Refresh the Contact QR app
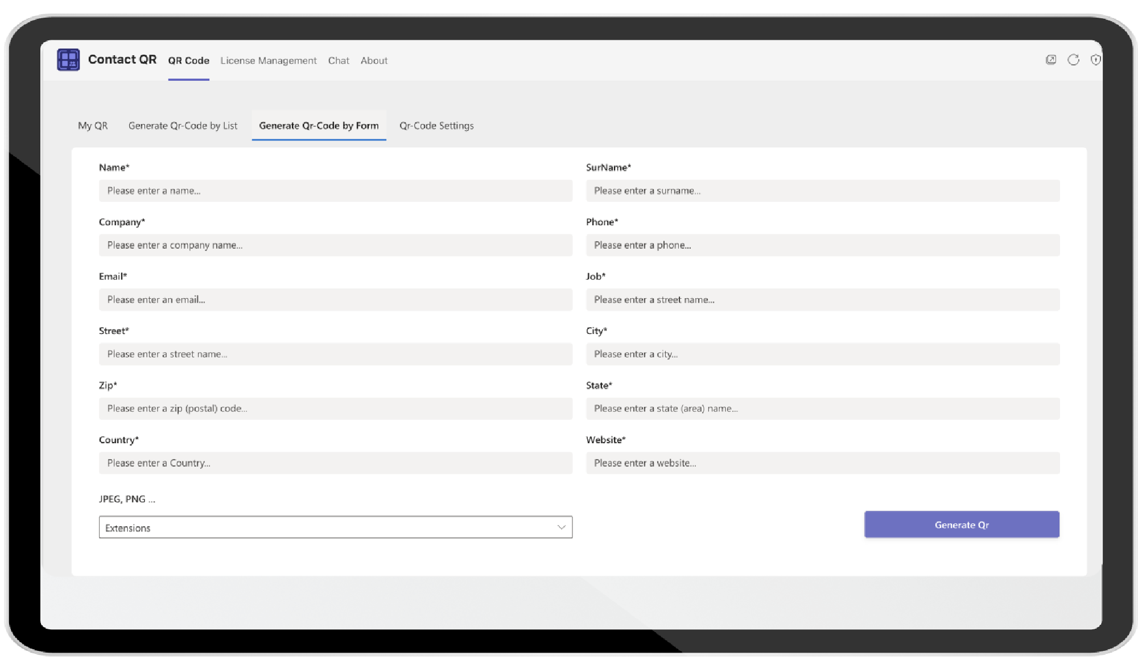The height and width of the screenshot is (664, 1138). 1073,60
